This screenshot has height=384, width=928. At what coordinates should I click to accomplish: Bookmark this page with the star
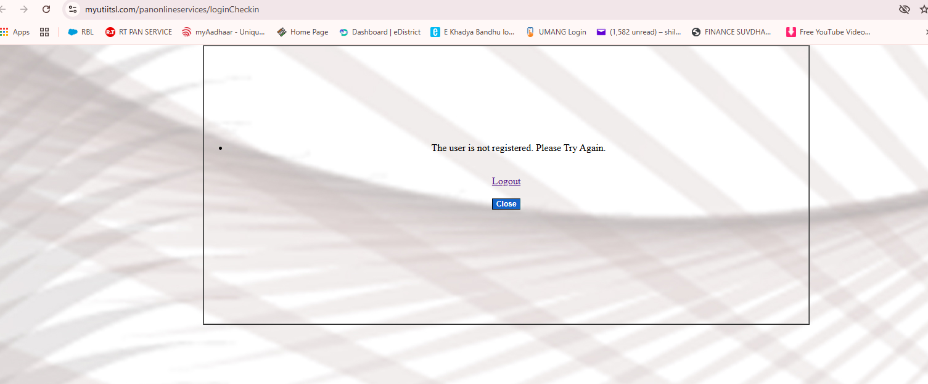[x=922, y=9]
